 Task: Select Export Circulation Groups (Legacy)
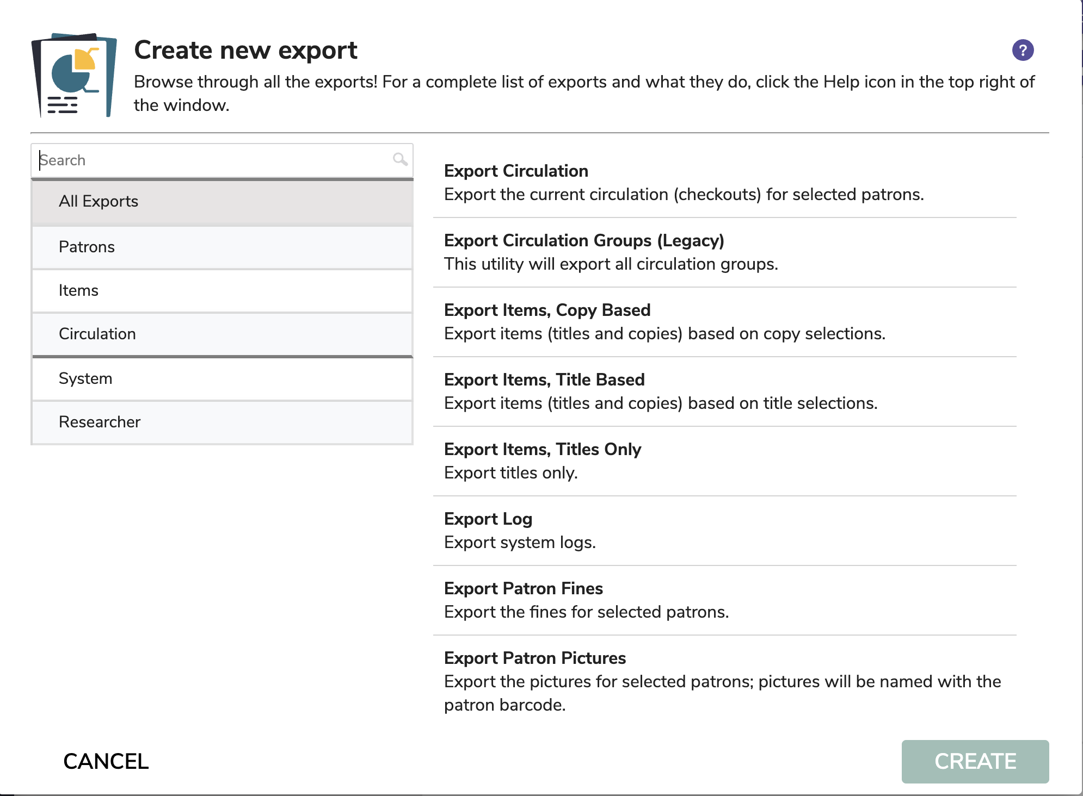724,252
